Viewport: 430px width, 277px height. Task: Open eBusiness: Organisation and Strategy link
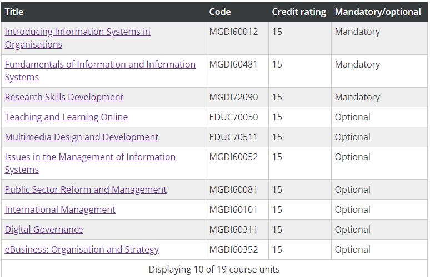coord(82,249)
